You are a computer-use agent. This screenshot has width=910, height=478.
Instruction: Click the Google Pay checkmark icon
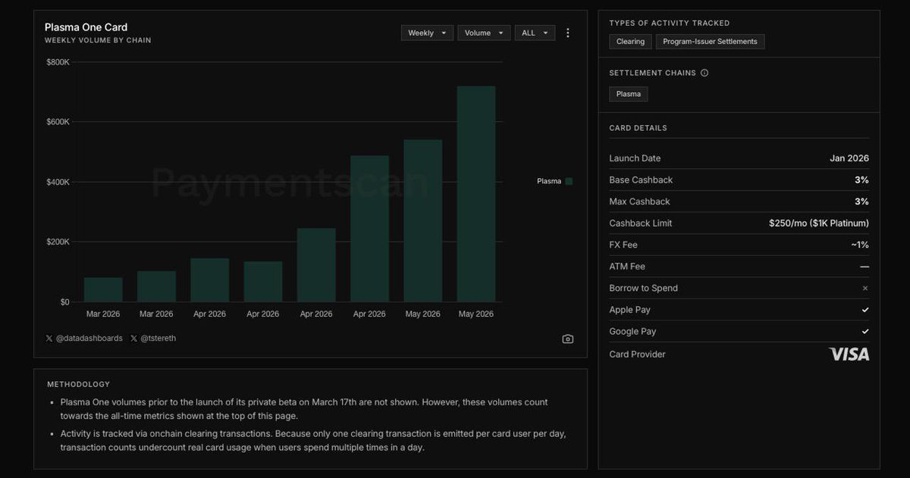click(865, 332)
